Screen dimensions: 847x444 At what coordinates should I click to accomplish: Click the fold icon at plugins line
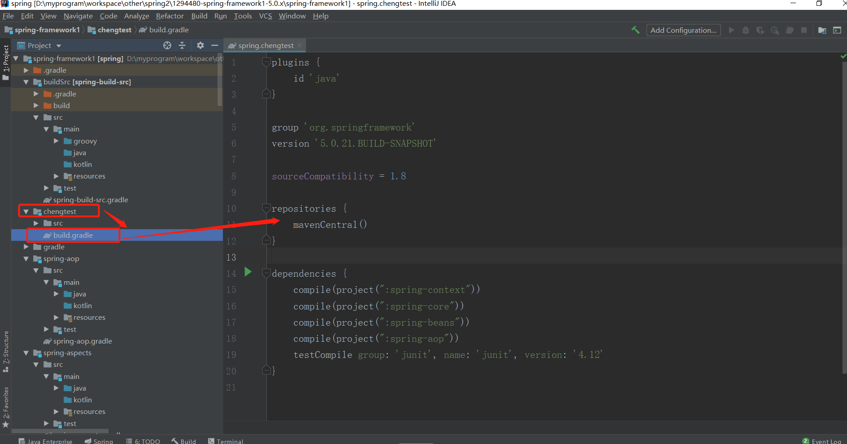coord(266,62)
